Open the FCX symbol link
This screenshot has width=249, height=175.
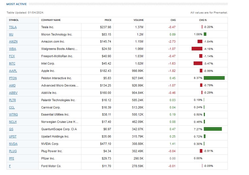(x=12, y=56)
